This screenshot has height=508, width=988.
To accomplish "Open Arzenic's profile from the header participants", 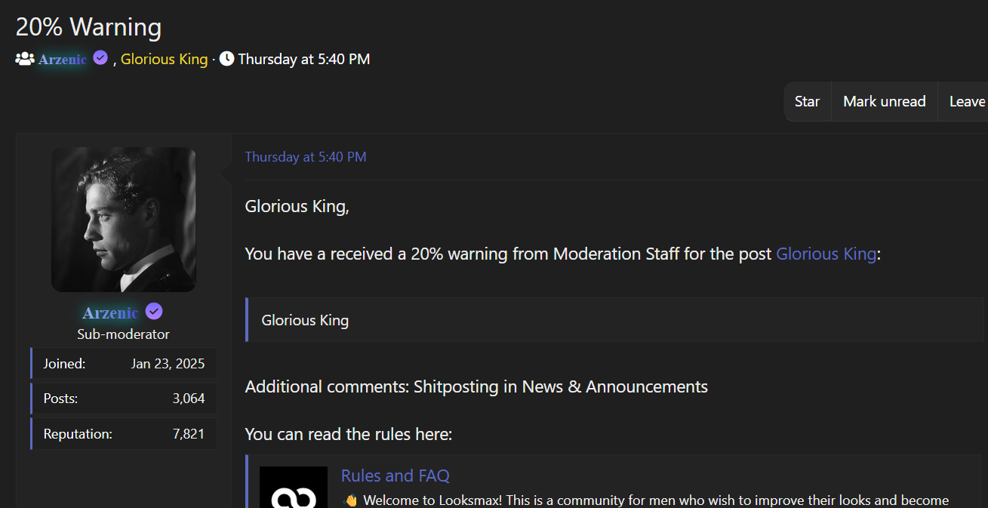I will (63, 59).
